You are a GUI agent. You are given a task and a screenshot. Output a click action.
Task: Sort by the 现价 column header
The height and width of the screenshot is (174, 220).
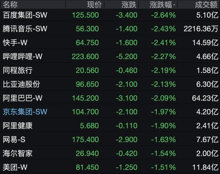tap(94, 5)
